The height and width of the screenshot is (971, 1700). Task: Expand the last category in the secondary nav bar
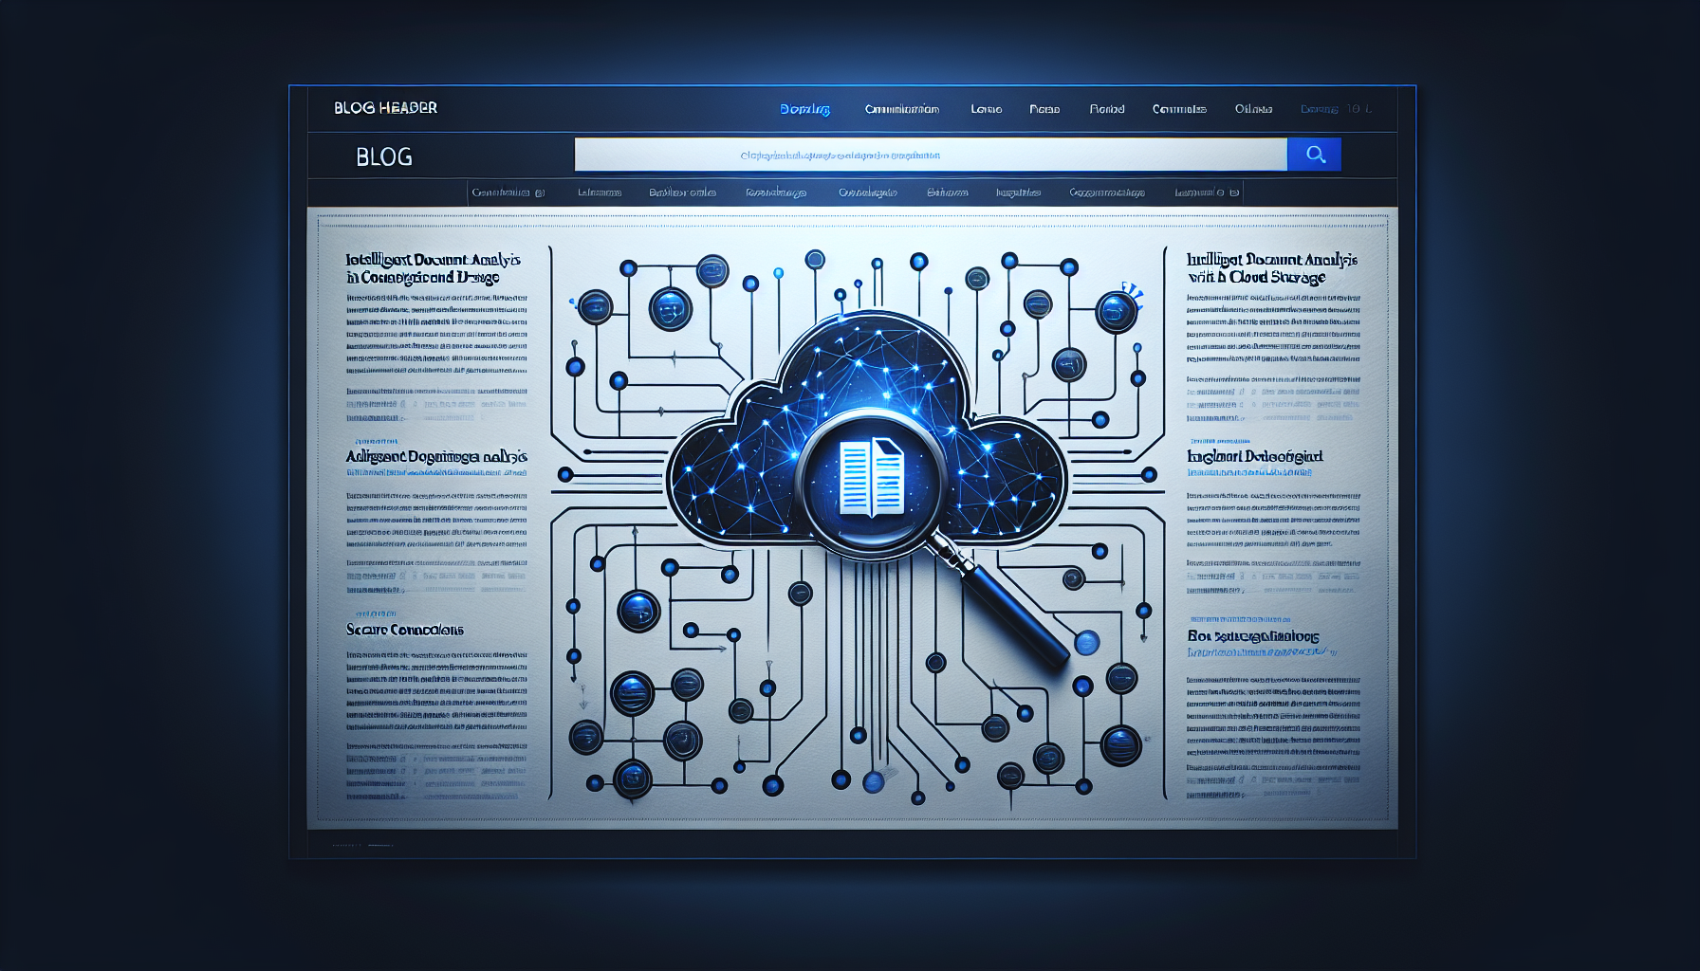[x=1206, y=192]
